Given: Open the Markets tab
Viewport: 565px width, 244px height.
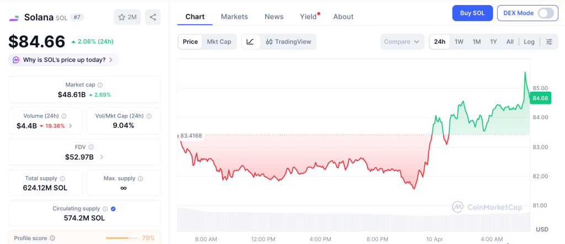Looking at the screenshot, I should 234,17.
